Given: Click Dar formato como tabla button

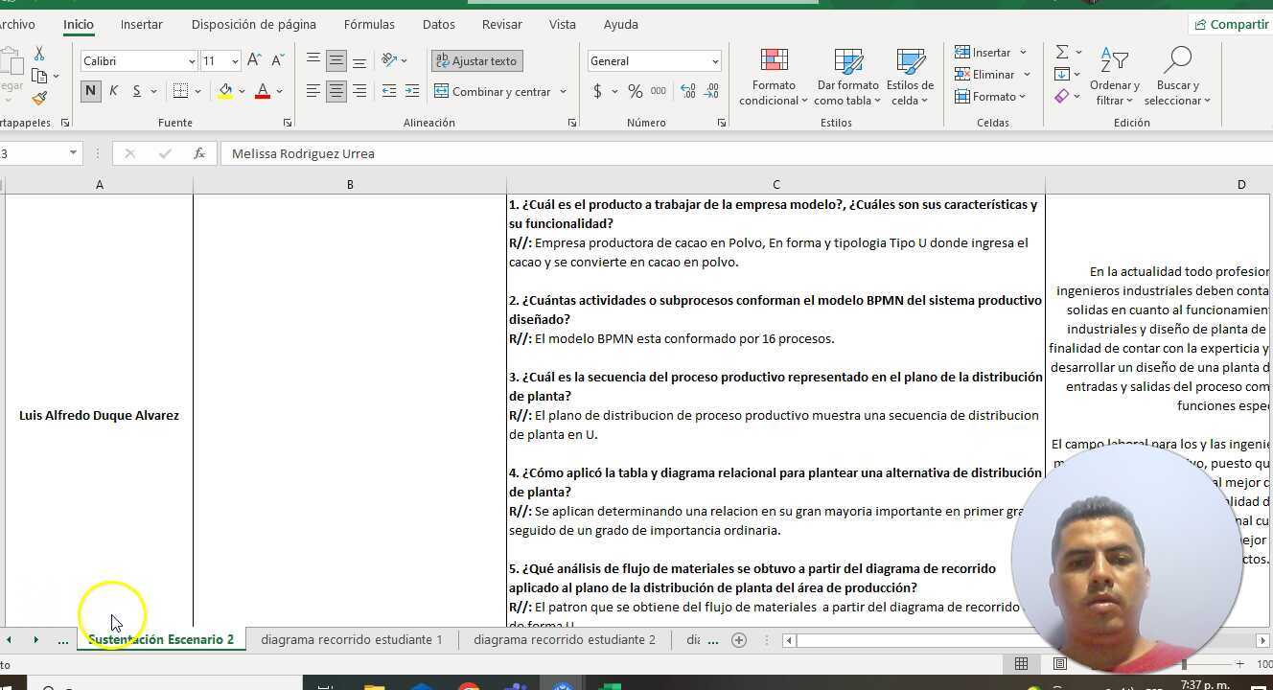Looking at the screenshot, I should (848, 78).
